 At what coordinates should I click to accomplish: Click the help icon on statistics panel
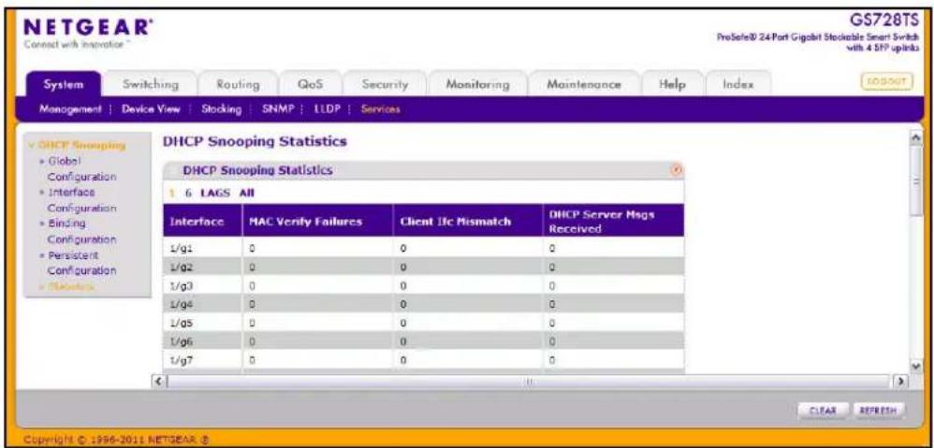point(676,170)
